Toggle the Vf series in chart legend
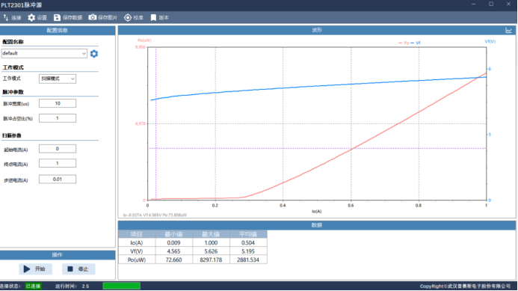518x291 pixels. coord(416,43)
